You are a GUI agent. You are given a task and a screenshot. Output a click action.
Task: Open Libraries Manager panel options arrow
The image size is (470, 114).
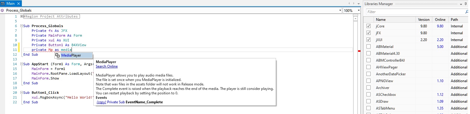pos(461,4)
